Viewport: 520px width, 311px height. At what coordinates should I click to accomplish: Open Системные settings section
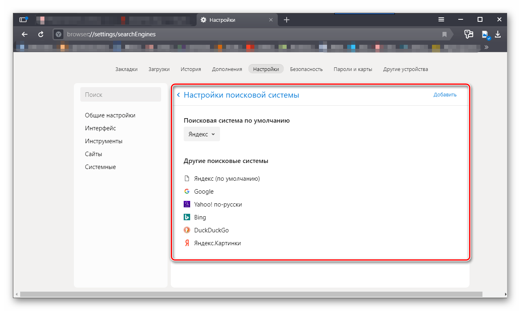[101, 167]
